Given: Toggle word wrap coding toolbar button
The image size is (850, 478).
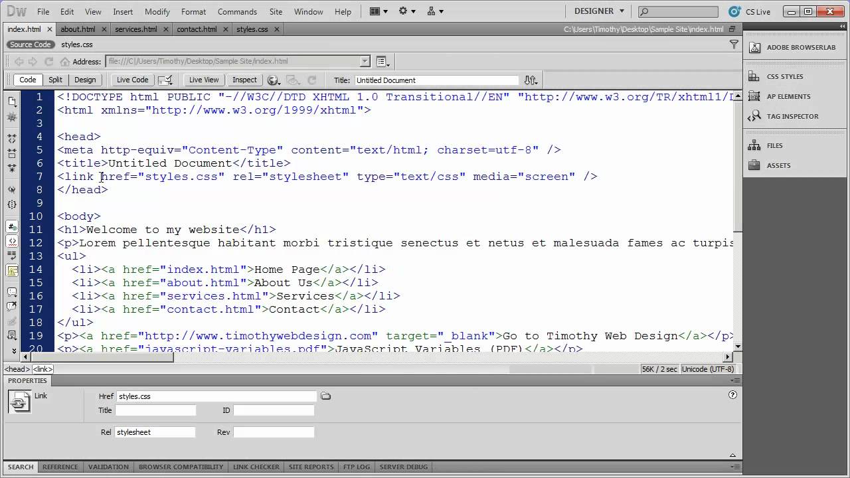Looking at the screenshot, I should [x=12, y=256].
